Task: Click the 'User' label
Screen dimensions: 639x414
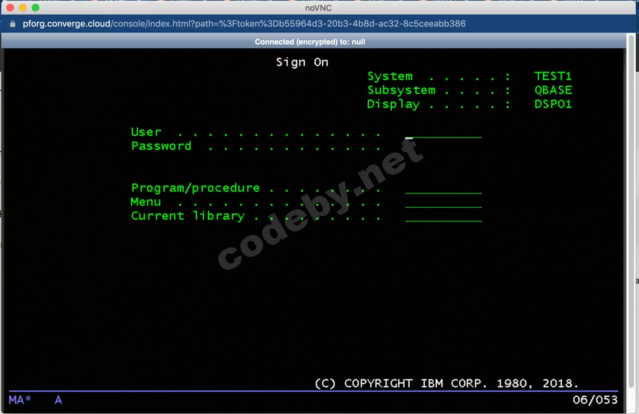Action: tap(146, 132)
